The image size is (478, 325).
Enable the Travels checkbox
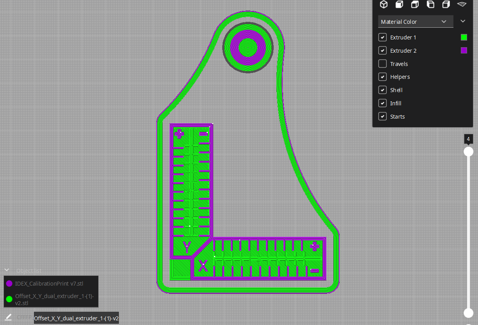pyautogui.click(x=382, y=64)
